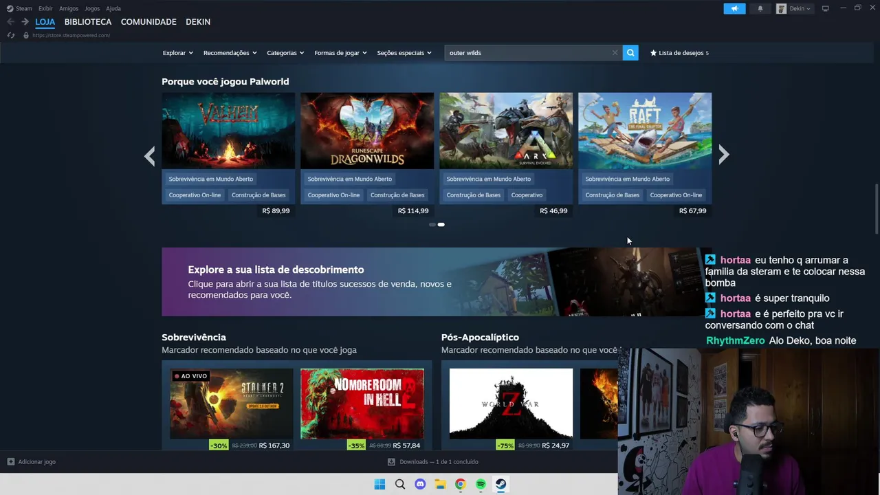Show next Palworld recommendations with the right arrow
The height and width of the screenshot is (495, 880).
[x=723, y=155]
